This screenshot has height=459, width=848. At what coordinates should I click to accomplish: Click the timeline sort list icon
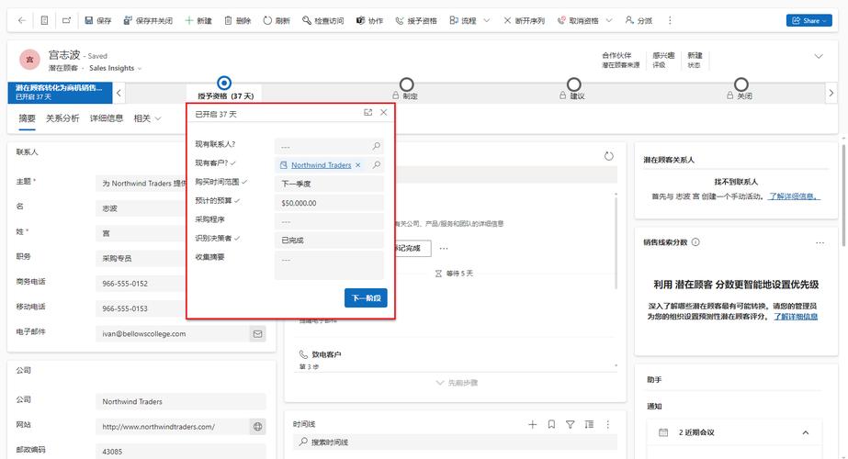pyautogui.click(x=589, y=424)
